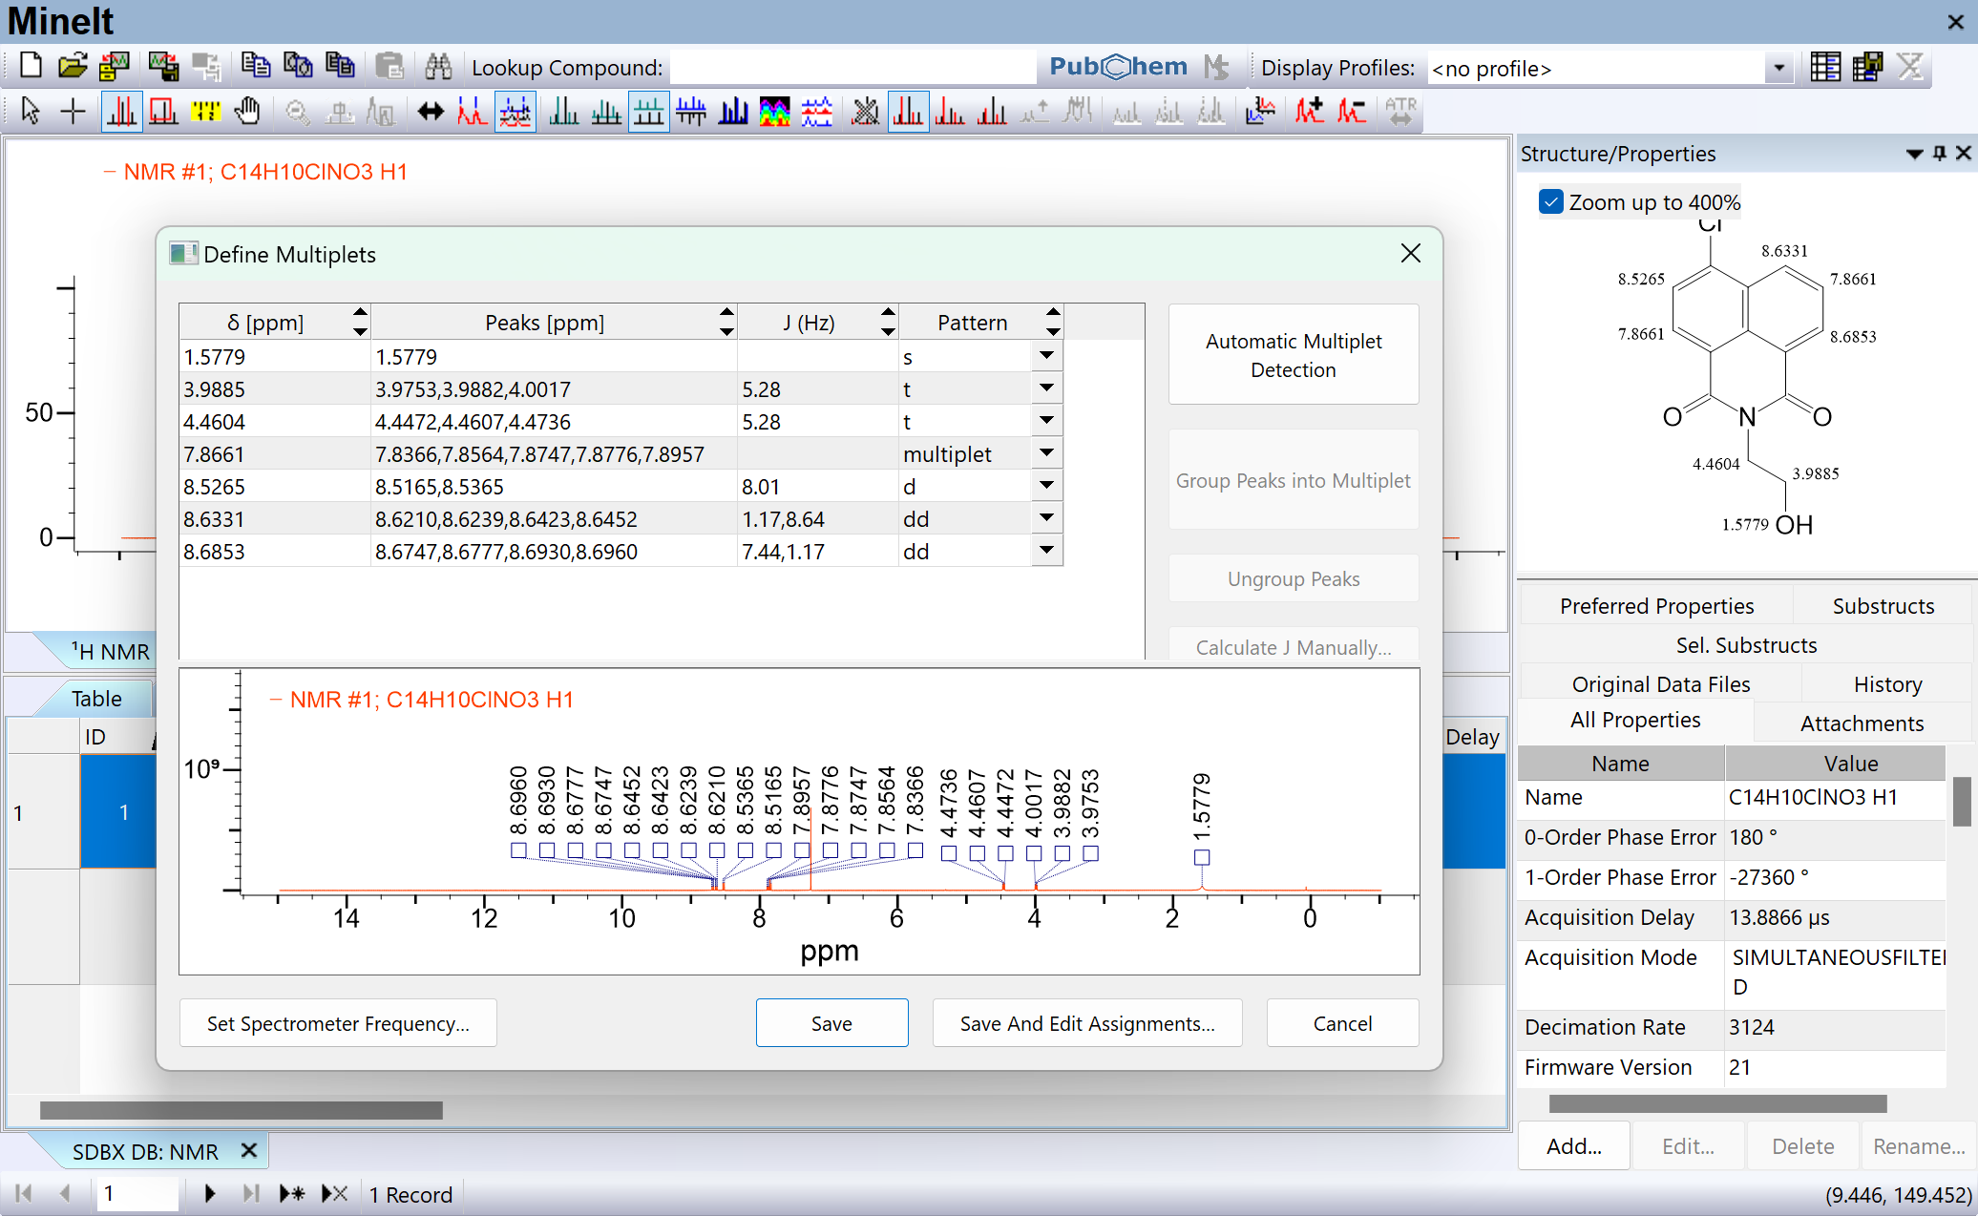Click the horizontal double arrow icon
This screenshot has height=1216, width=1978.
(x=431, y=112)
